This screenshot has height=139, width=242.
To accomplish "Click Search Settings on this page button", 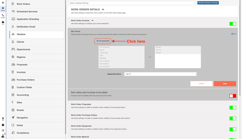I will click(208, 3).
